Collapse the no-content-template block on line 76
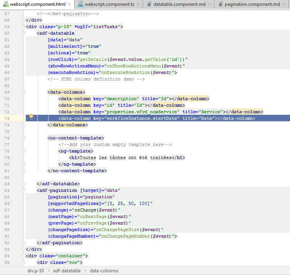 click(24, 138)
